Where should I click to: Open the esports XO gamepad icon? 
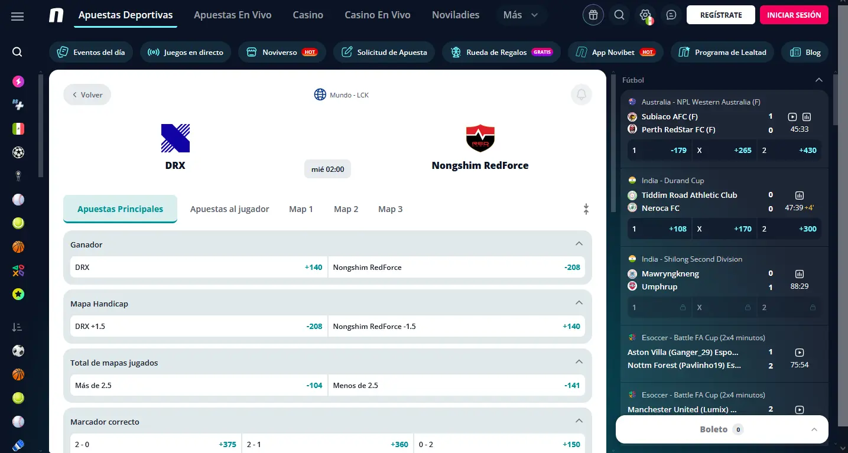(x=18, y=271)
